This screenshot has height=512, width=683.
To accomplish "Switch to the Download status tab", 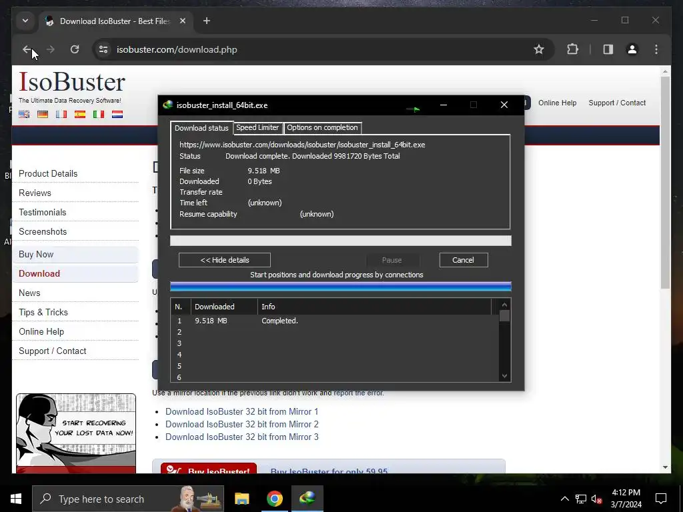I will point(201,128).
